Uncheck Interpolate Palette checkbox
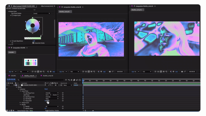Screen dimensions: 206x116 click(x=33, y=43)
